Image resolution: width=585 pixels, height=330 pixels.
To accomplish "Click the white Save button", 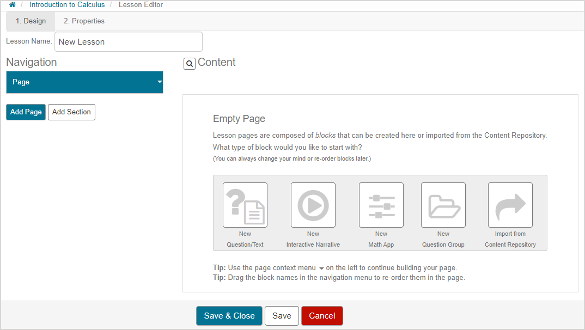I will tap(282, 316).
